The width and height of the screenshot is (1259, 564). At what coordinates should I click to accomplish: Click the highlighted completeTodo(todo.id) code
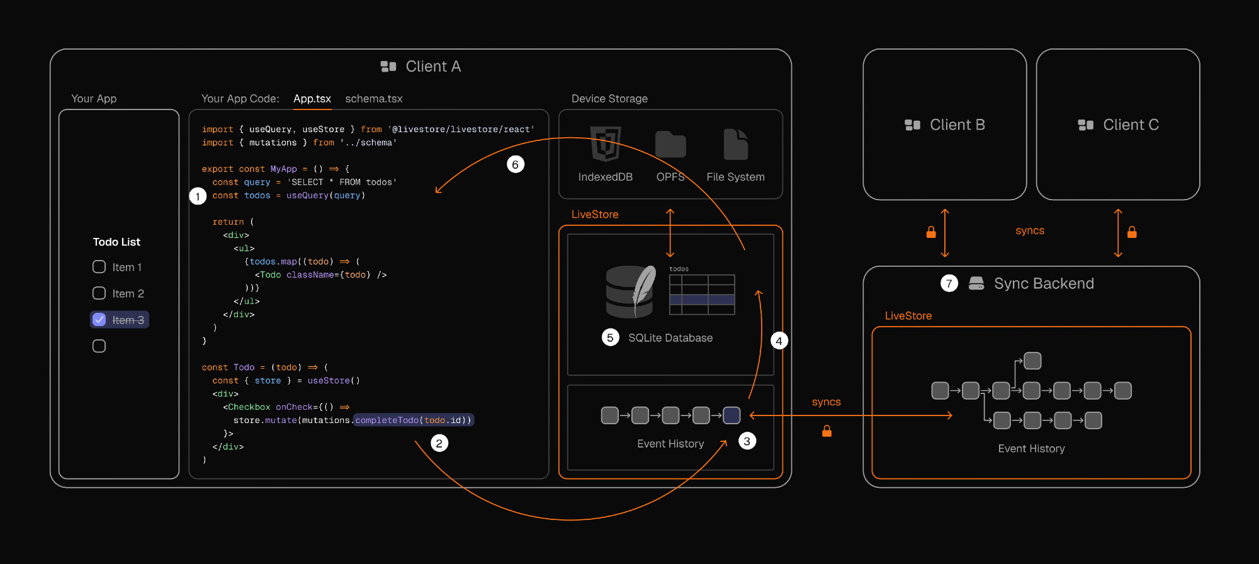point(414,420)
